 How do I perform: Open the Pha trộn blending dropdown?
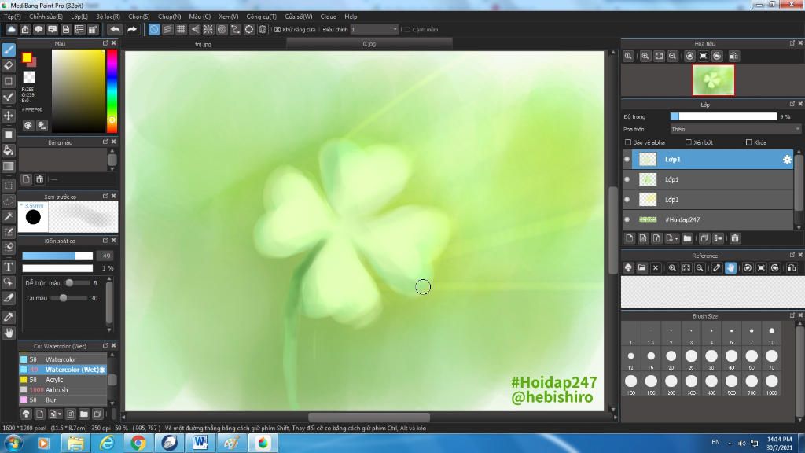[x=735, y=130]
